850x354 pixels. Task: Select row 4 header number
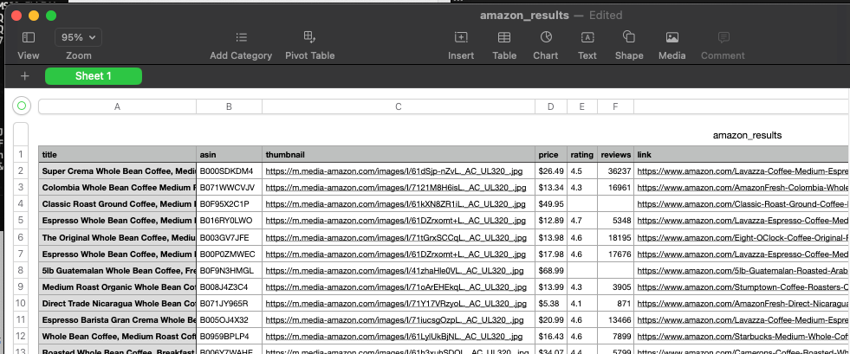tap(21, 204)
